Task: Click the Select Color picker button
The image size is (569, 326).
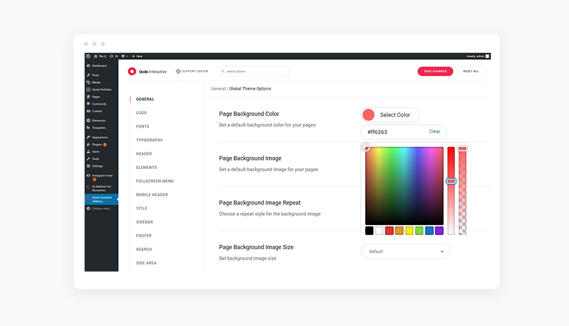Action: click(390, 115)
